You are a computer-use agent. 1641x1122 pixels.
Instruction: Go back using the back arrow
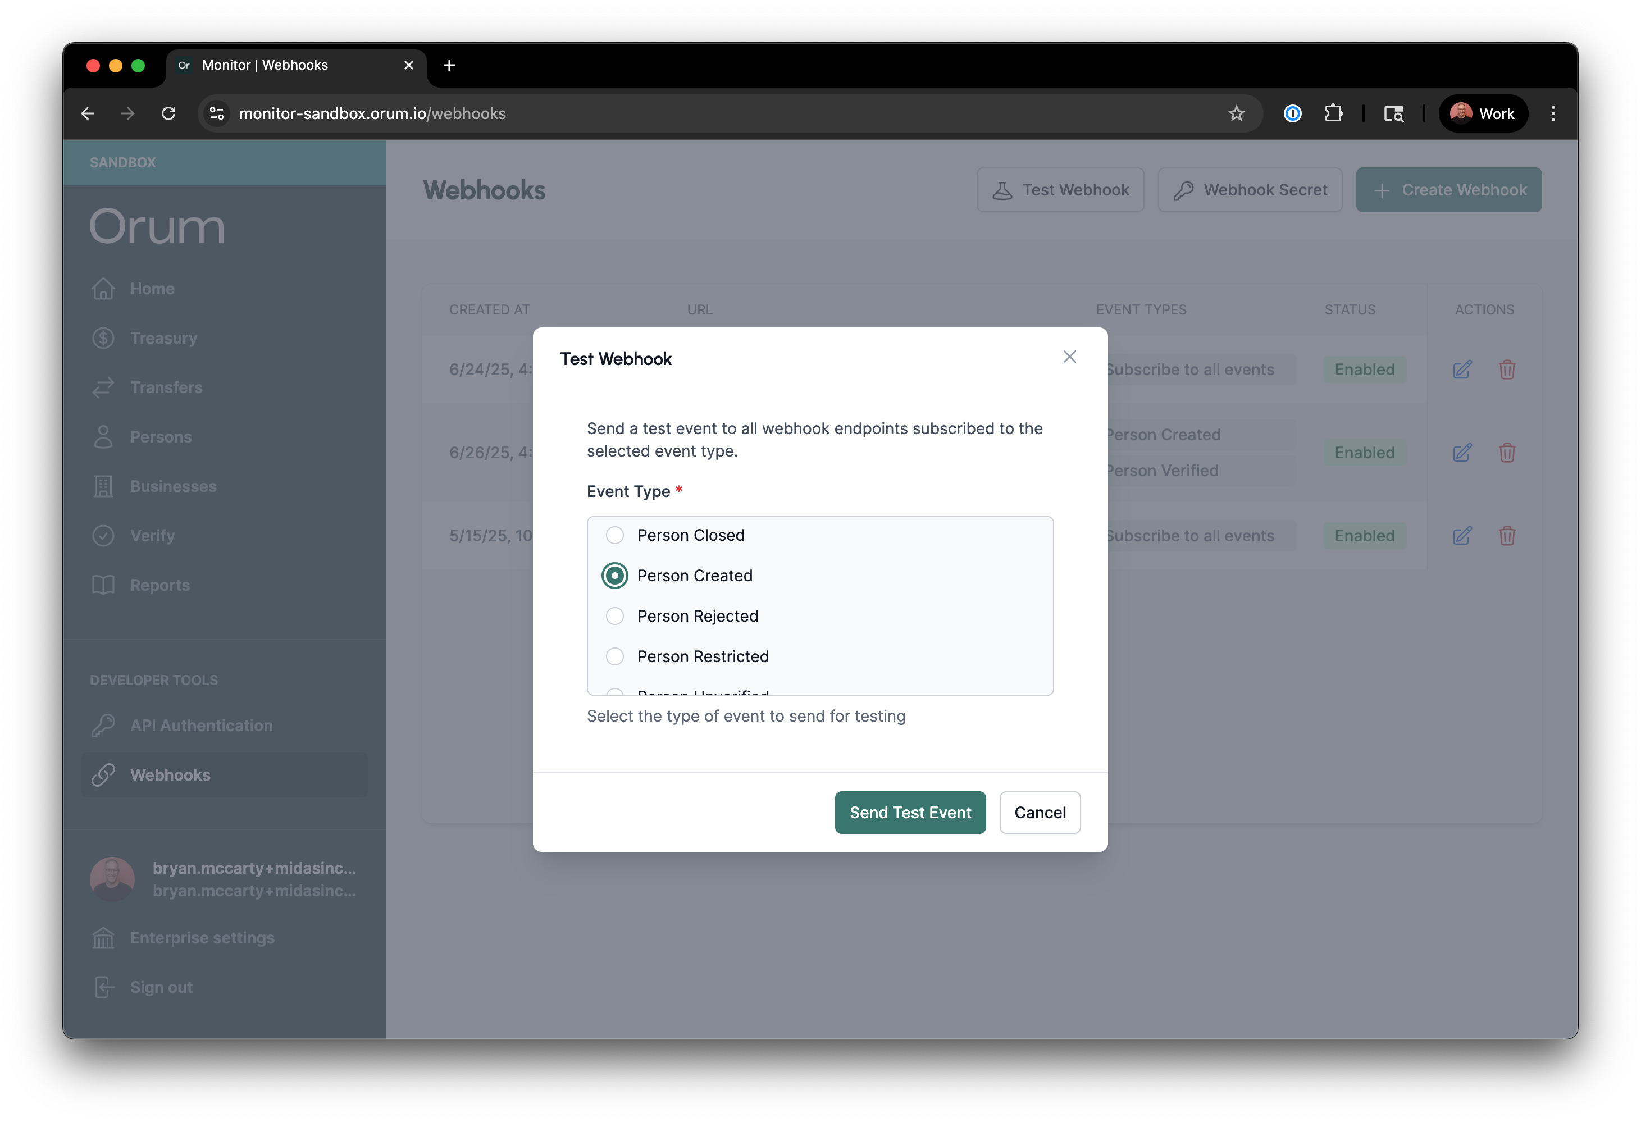[x=88, y=113]
